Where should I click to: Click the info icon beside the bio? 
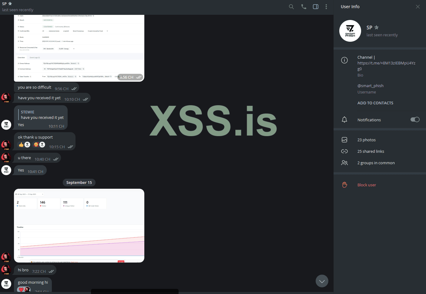coord(344,60)
